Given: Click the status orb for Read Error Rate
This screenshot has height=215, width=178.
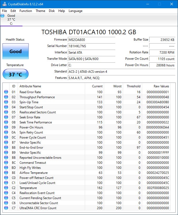Looking at the screenshot, I should tap(6, 92).
